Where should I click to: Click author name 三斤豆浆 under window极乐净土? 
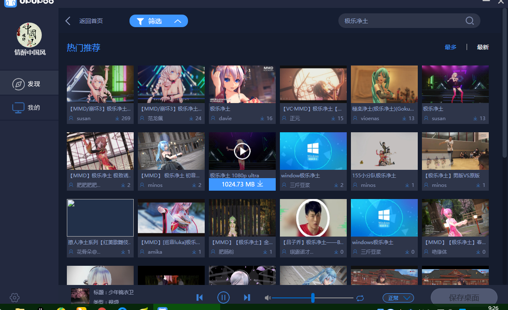click(300, 185)
